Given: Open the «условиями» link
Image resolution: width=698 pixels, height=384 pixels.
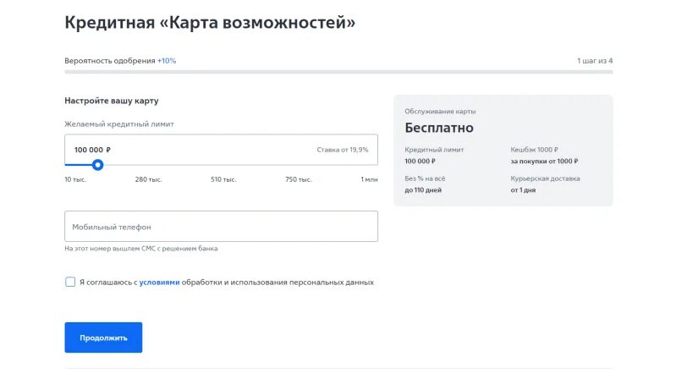Looking at the screenshot, I should [159, 283].
